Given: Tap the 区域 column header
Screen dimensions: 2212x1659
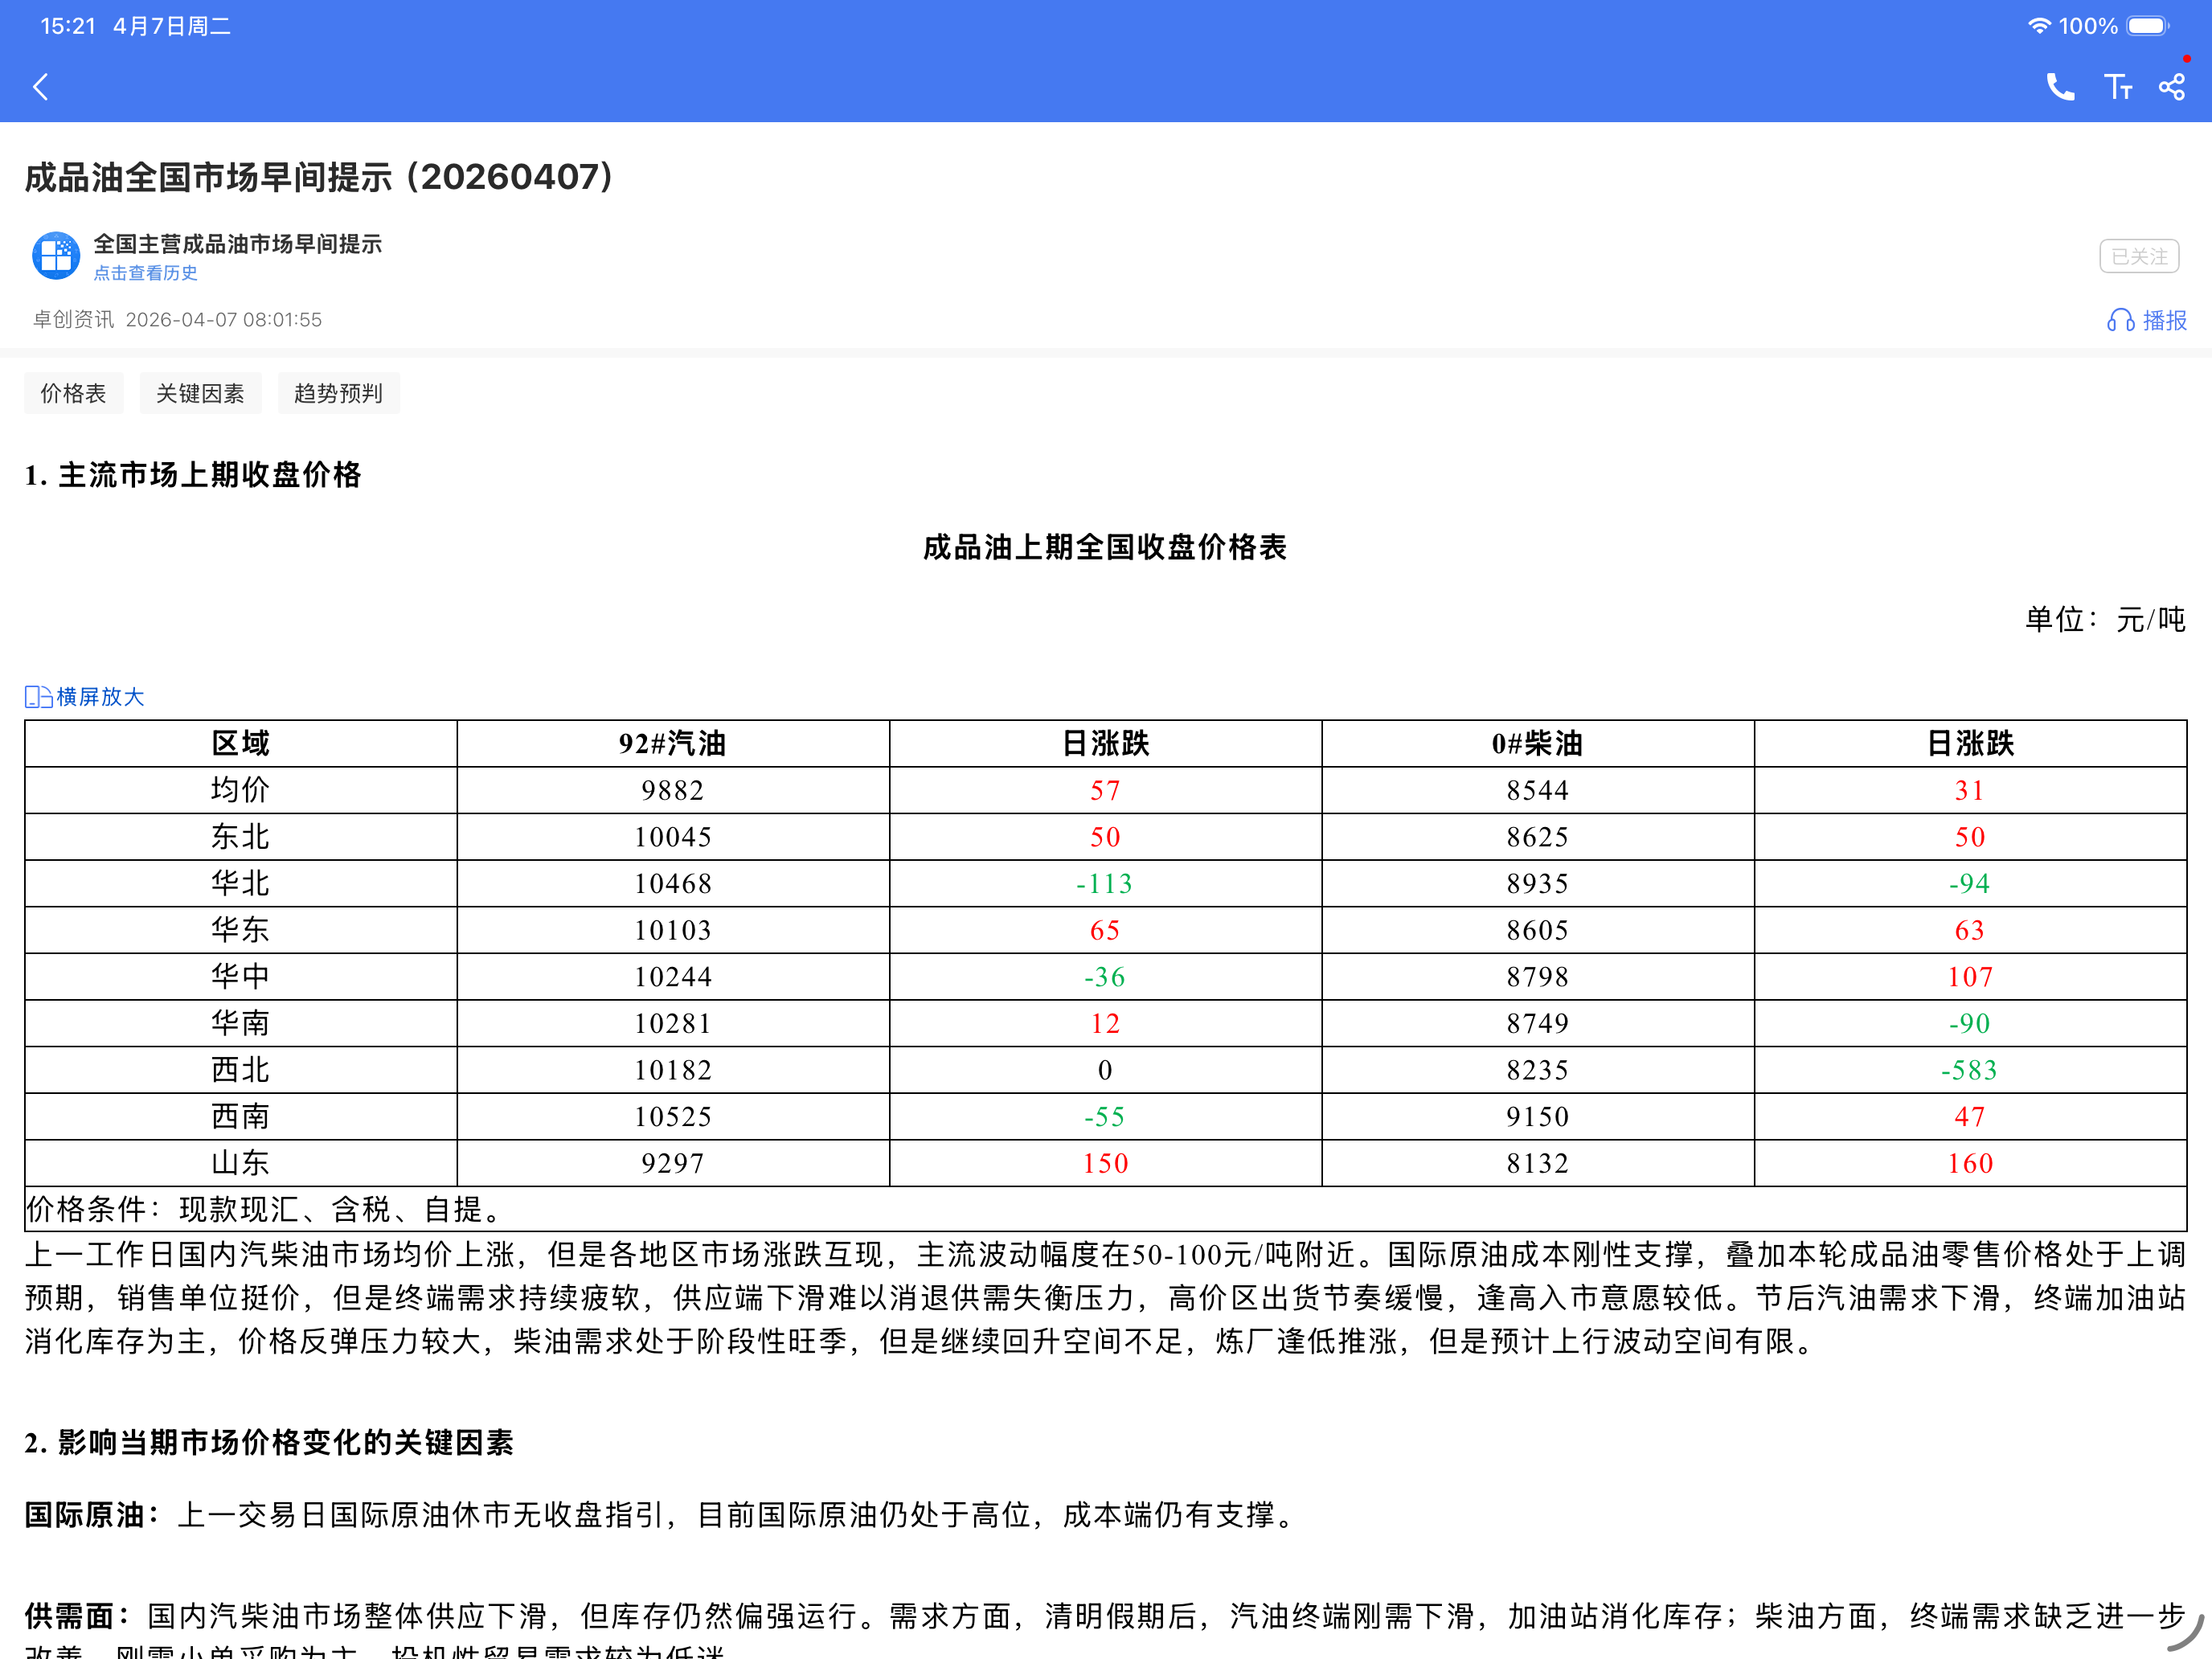Looking at the screenshot, I should point(241,743).
